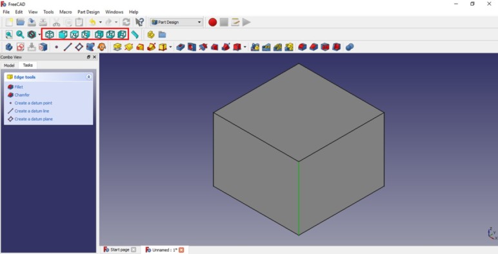This screenshot has width=498, height=254.
Task: Click the Measure distance ruler icon
Action: [135, 35]
